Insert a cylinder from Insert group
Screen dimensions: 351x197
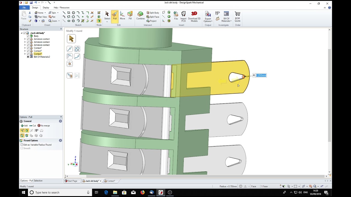[x=169, y=13]
